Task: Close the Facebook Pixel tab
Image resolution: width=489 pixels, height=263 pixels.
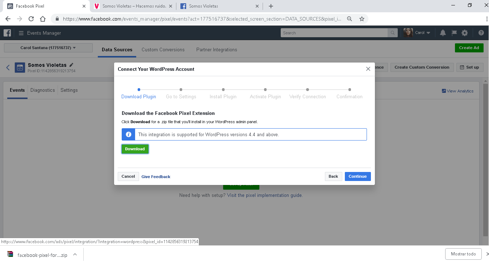Action: tap(84, 6)
